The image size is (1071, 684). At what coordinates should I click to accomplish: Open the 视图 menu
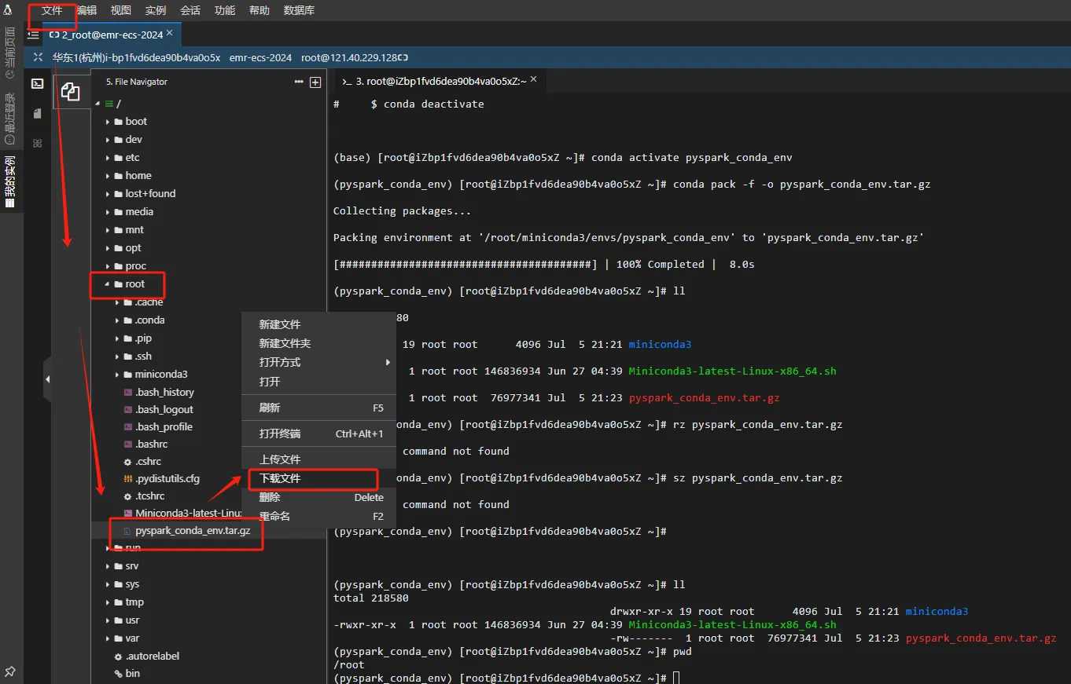[121, 11]
